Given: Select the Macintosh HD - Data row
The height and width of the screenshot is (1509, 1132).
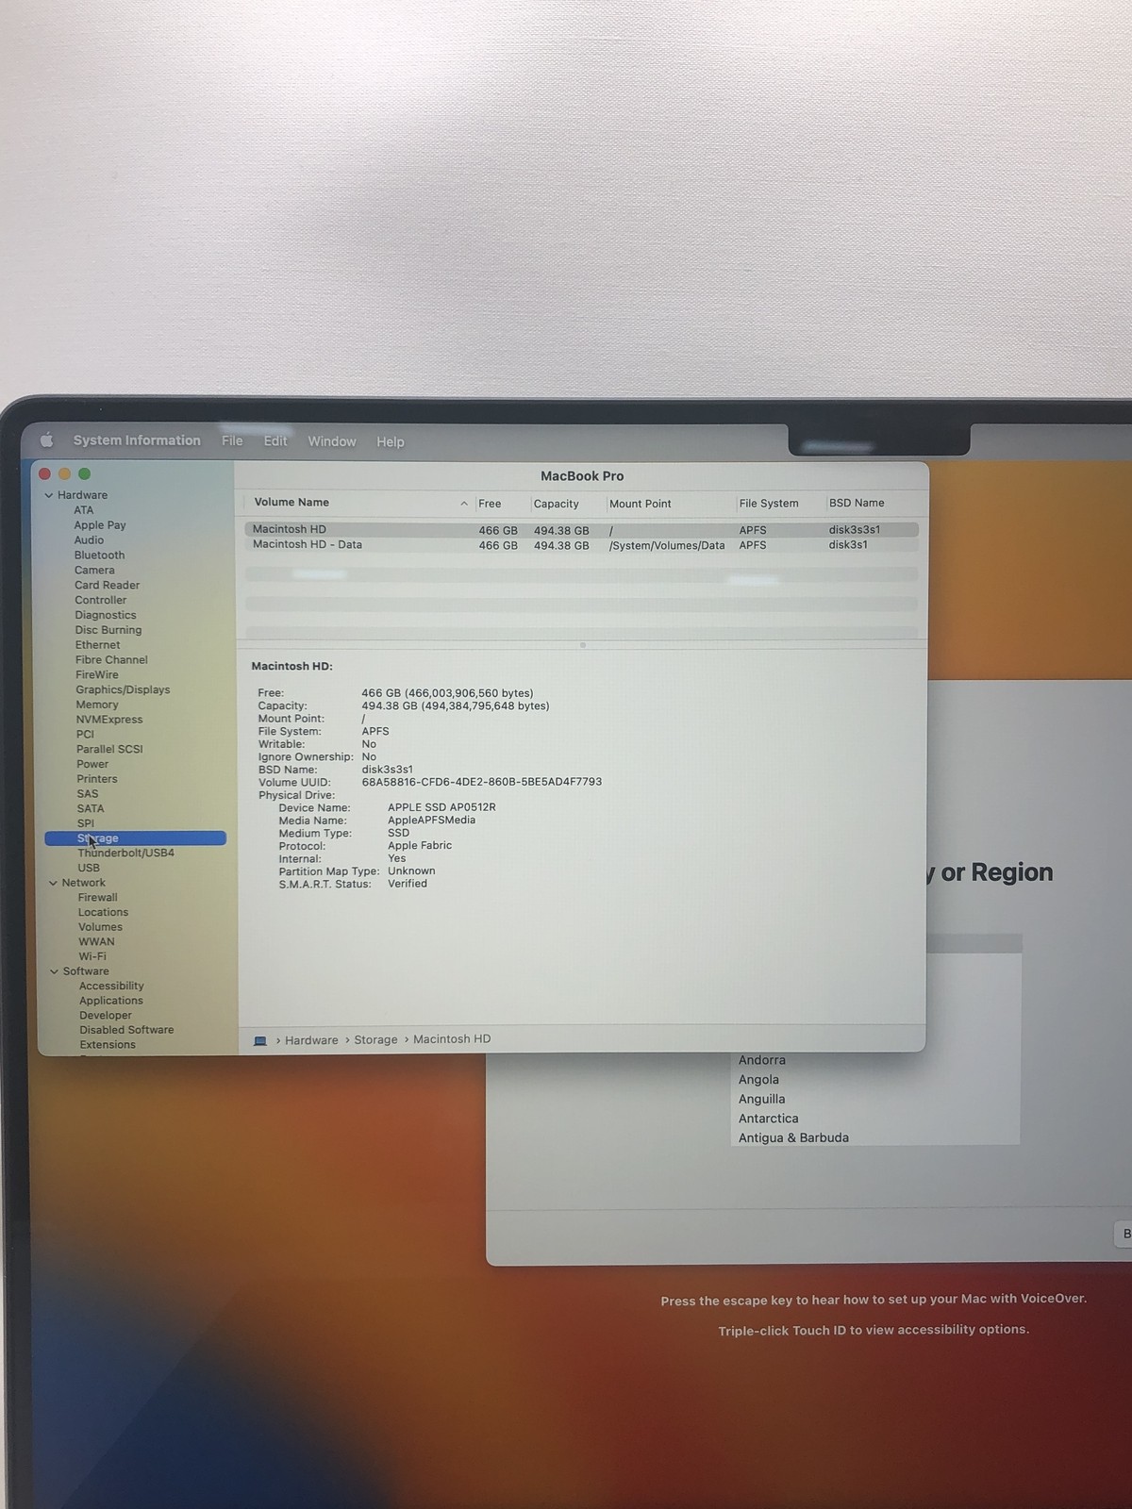Looking at the screenshot, I should [x=581, y=545].
